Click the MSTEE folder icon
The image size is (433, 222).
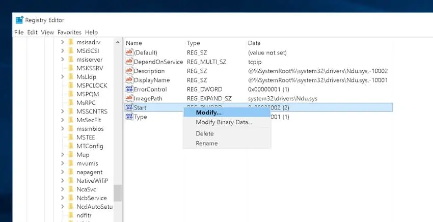[x=71, y=137]
